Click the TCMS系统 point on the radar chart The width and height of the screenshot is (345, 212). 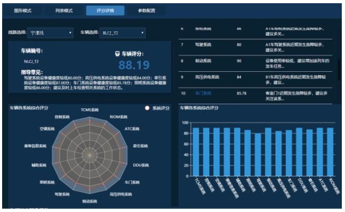pyautogui.click(x=89, y=121)
